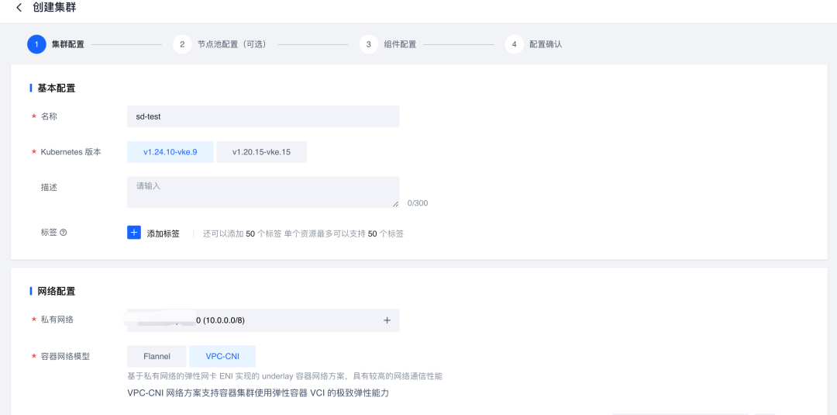
Task: Click step 4 circle icon
Action: pos(514,44)
